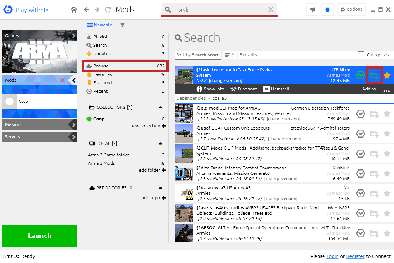Image resolution: width=394 pixels, height=263 pixels.
Task: Unfavorite task_force_radio with the star
Action: coord(387,75)
